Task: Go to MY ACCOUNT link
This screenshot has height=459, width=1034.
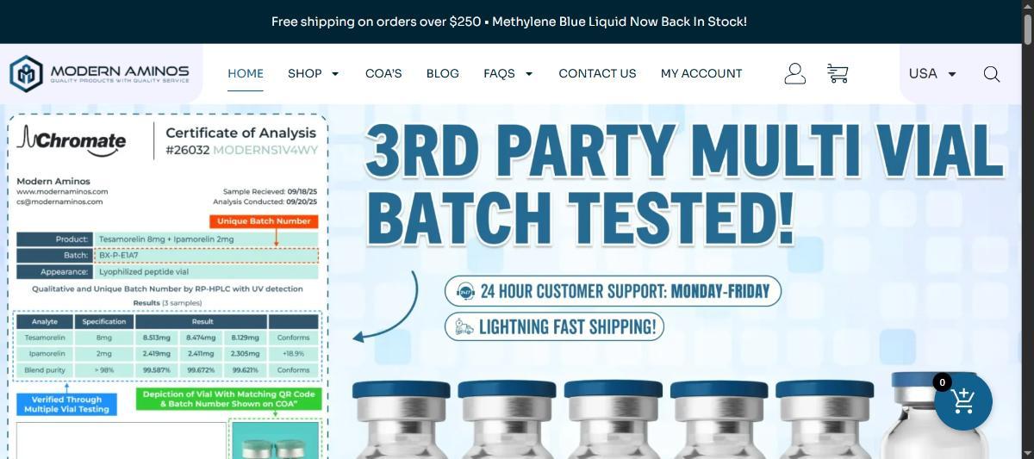Action: click(x=701, y=73)
